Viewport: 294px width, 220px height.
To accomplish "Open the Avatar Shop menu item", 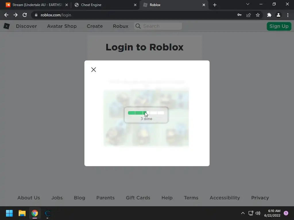I will point(62,26).
